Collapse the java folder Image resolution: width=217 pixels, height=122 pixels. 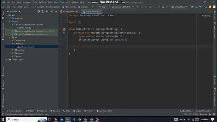coord(9,21)
